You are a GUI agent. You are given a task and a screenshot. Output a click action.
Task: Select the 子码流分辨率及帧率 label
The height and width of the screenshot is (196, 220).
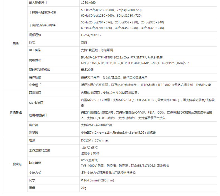[42, 25]
